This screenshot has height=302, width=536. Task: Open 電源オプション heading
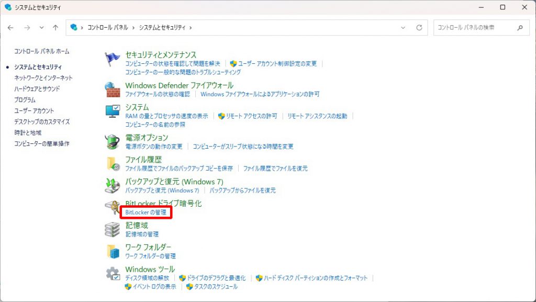click(147, 138)
